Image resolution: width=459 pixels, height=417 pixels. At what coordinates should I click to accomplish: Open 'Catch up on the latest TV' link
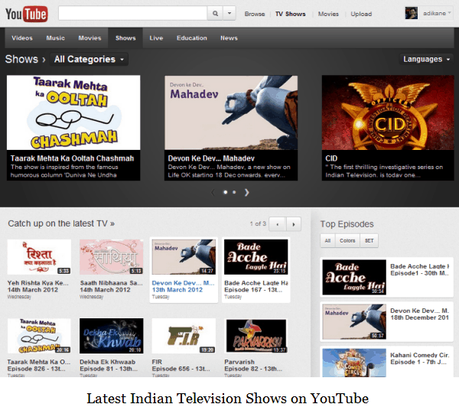[x=61, y=223]
